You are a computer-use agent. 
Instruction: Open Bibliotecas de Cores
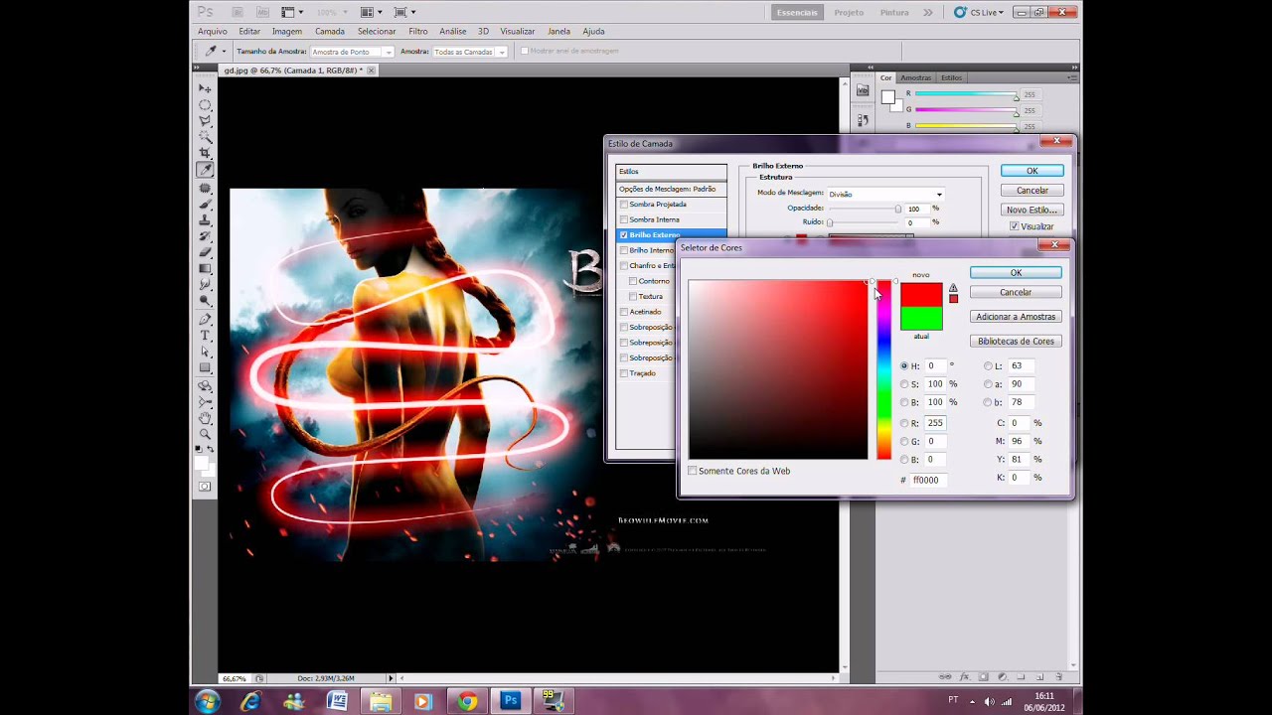[x=1016, y=342]
